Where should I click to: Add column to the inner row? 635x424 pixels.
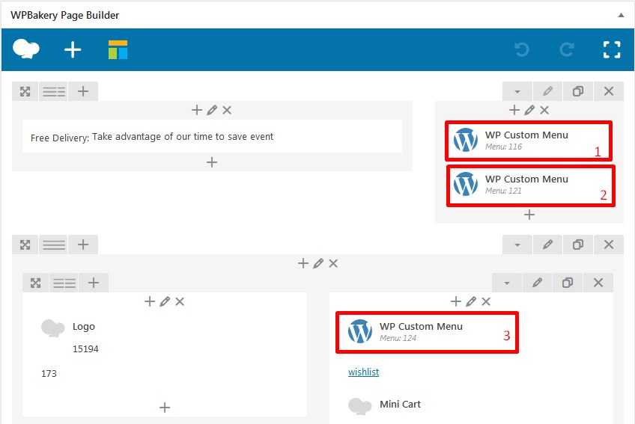point(94,283)
